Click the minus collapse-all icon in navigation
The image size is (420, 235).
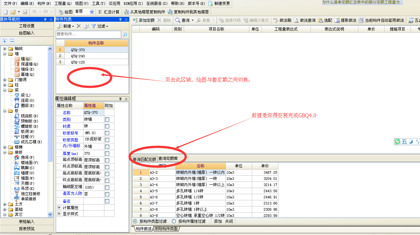click(x=12, y=41)
